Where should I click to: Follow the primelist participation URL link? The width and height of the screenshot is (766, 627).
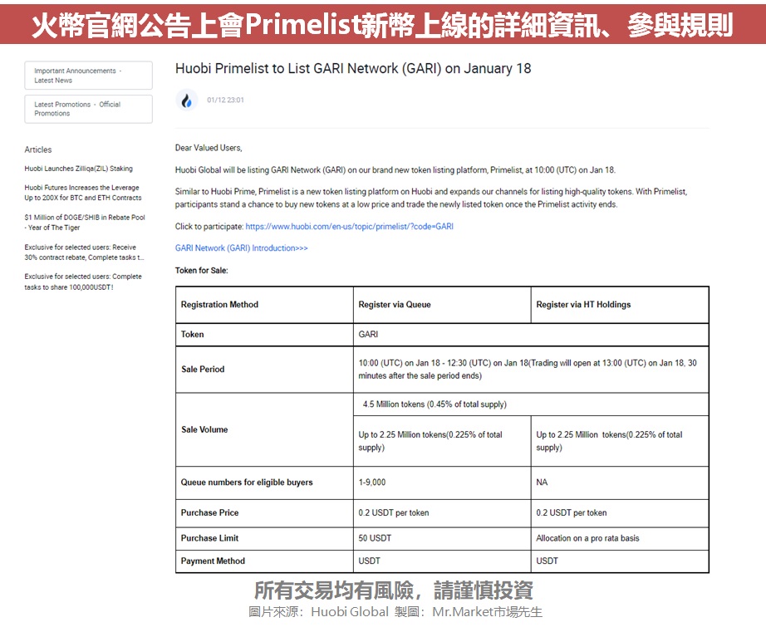click(349, 226)
